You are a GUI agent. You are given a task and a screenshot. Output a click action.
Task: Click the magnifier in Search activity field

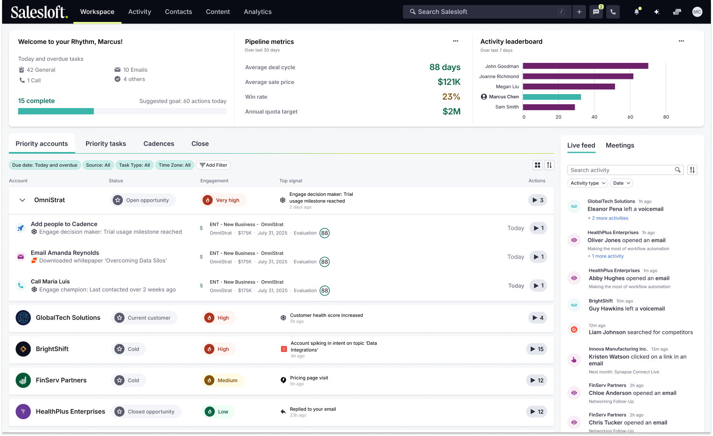pos(678,170)
